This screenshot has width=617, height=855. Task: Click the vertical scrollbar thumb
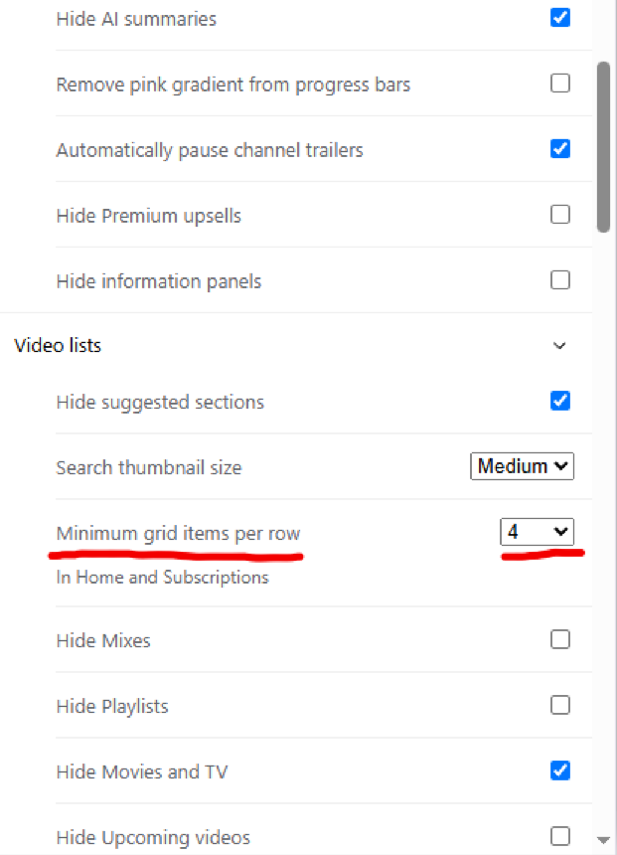[x=603, y=147]
